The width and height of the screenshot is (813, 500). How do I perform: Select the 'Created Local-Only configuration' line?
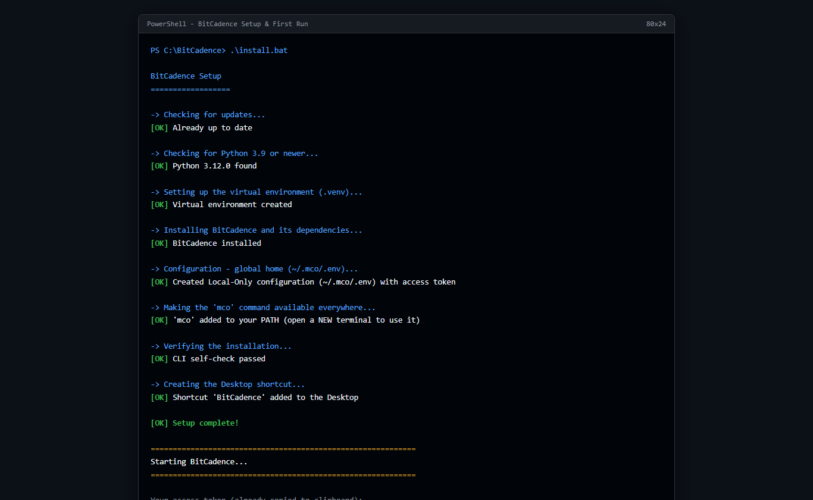pos(303,282)
